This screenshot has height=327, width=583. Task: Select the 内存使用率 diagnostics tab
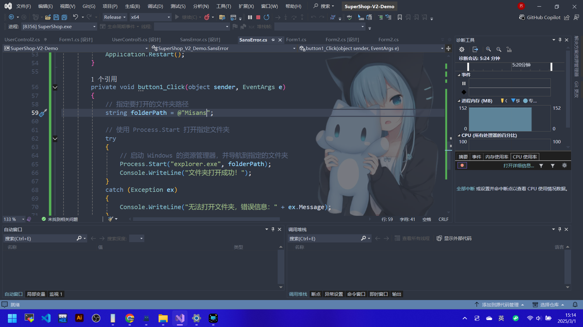497,157
